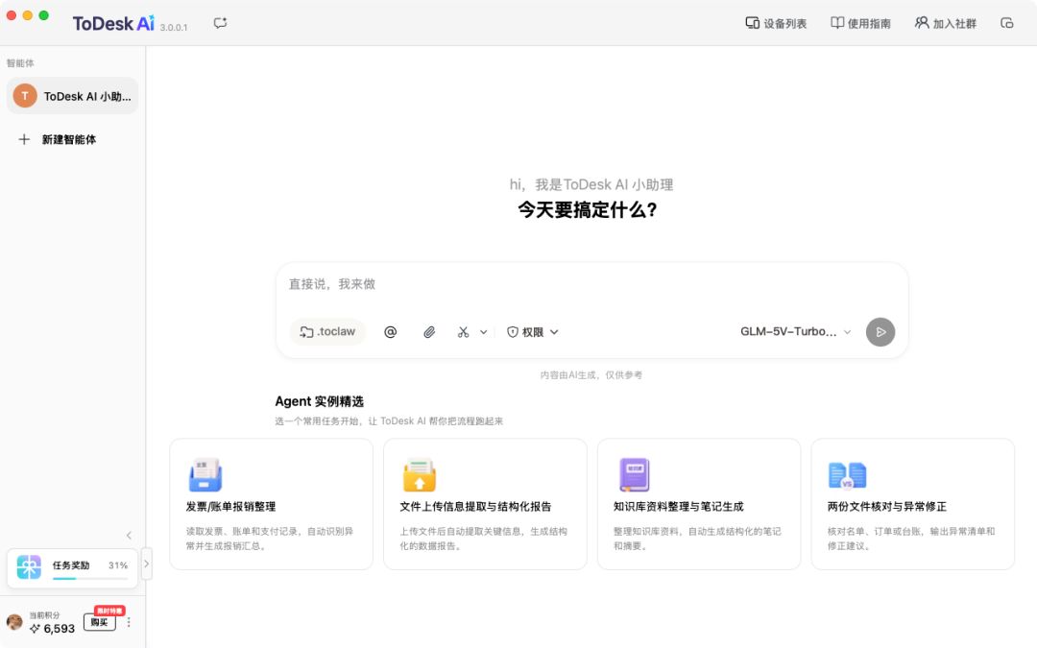Click the 任务奖励 31% progress bar
The width and height of the screenshot is (1037, 648).
tap(90, 579)
